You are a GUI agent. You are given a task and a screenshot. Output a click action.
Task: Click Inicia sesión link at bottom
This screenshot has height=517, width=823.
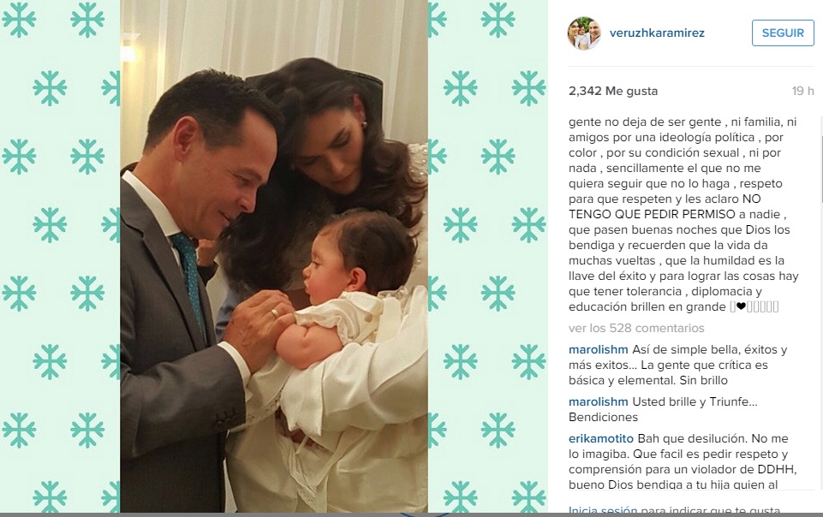(x=603, y=509)
